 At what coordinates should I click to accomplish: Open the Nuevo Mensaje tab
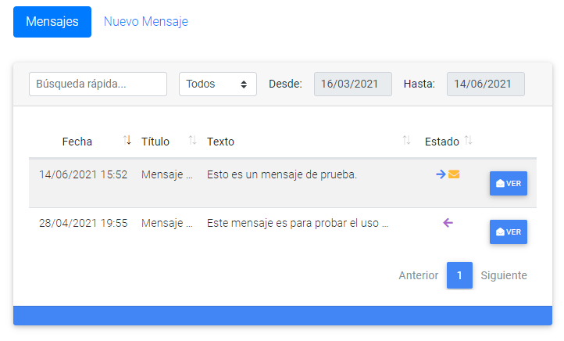(x=145, y=22)
